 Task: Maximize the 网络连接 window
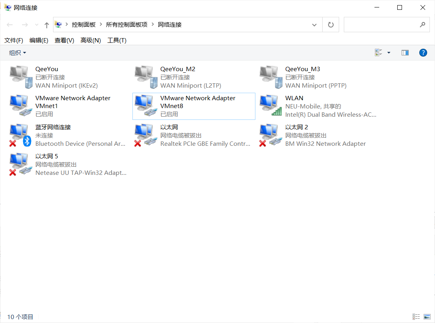[x=400, y=7]
